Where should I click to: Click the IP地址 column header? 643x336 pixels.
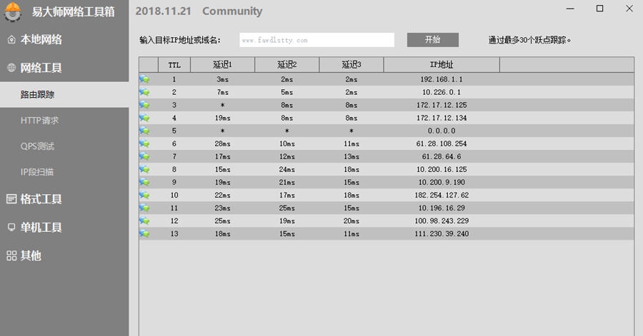(x=441, y=65)
